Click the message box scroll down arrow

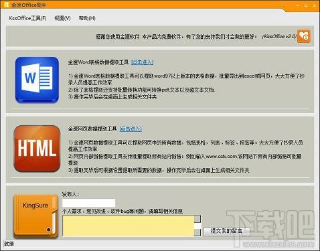tap(197, 232)
